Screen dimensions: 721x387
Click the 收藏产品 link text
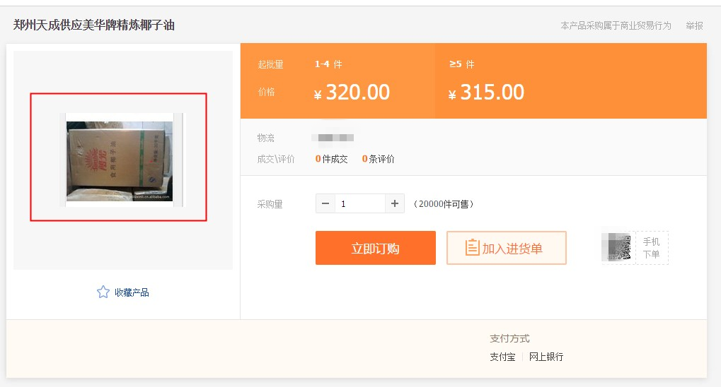[x=132, y=292]
